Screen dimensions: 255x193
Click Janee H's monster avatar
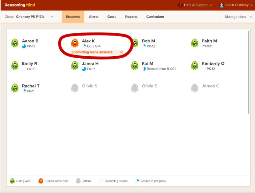[75, 66]
